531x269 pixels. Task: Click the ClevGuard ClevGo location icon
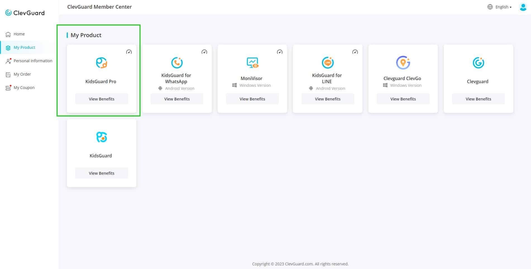tap(403, 63)
